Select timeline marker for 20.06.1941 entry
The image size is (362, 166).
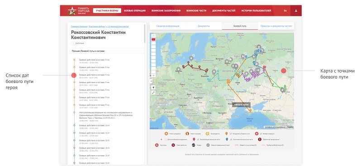74,60
